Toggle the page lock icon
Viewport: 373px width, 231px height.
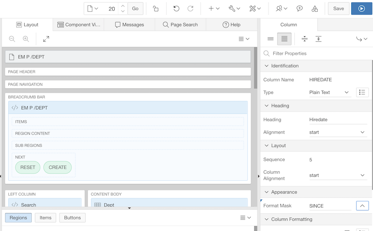156,9
